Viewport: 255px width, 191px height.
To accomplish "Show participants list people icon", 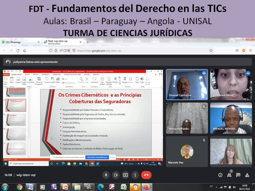I will [x=229, y=175].
